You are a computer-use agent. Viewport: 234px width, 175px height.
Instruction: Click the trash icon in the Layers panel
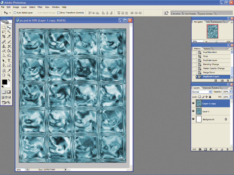pos(227,149)
